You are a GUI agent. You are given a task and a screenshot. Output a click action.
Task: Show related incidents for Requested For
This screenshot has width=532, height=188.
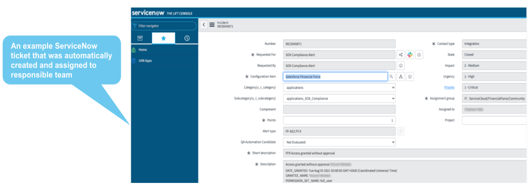click(401, 55)
